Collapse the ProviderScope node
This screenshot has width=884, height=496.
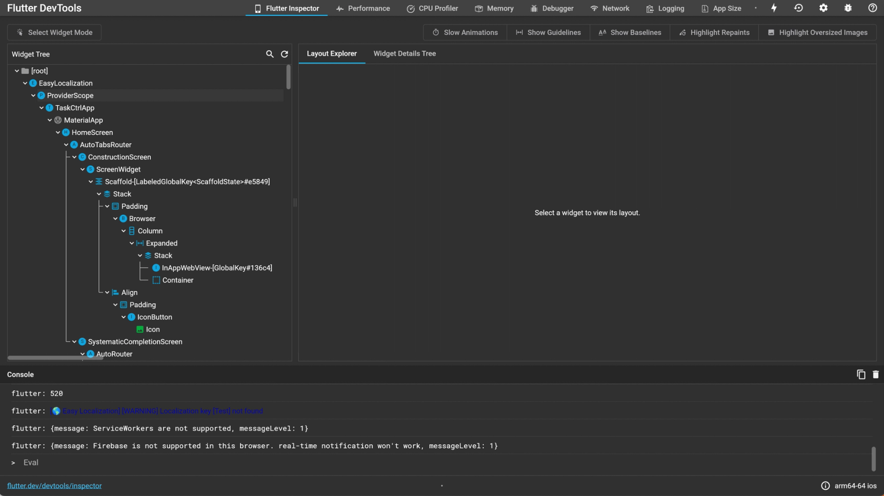33,95
